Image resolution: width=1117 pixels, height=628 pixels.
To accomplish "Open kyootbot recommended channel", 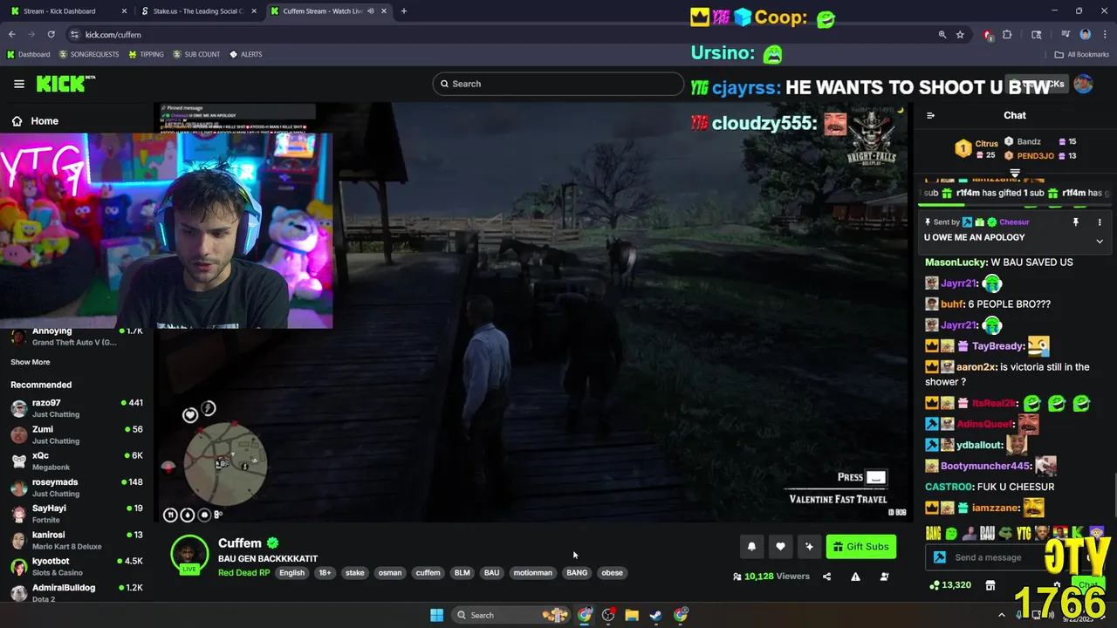I will click(76, 567).
